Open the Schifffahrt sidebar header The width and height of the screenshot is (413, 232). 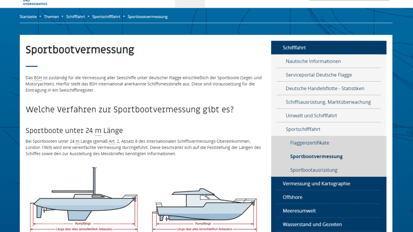pos(329,48)
